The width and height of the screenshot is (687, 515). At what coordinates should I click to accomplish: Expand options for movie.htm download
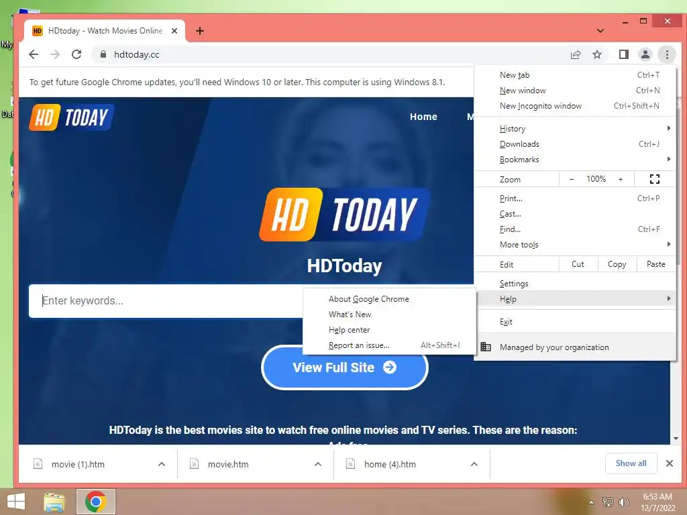point(318,464)
